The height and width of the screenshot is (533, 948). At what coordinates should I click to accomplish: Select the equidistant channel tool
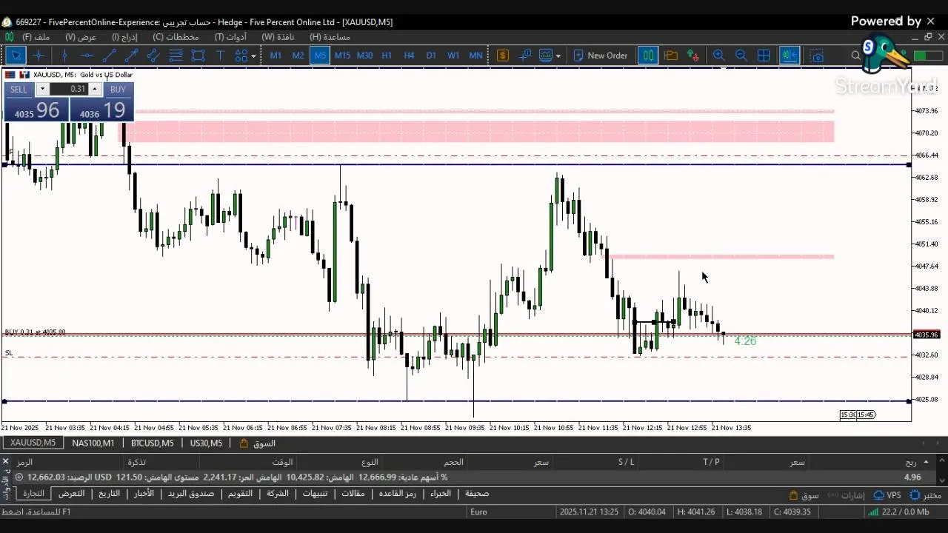coord(153,56)
